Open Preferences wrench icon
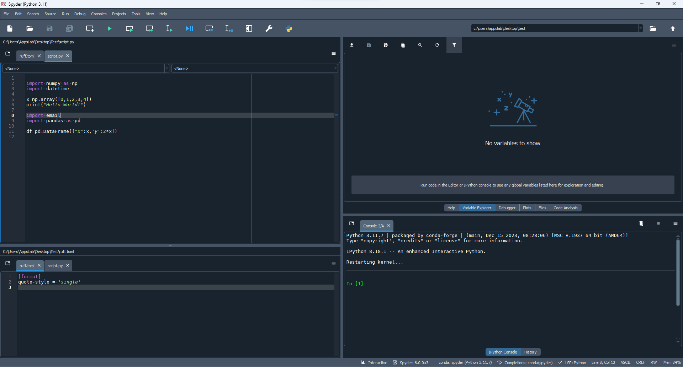Image resolution: width=683 pixels, height=367 pixels. pyautogui.click(x=269, y=28)
